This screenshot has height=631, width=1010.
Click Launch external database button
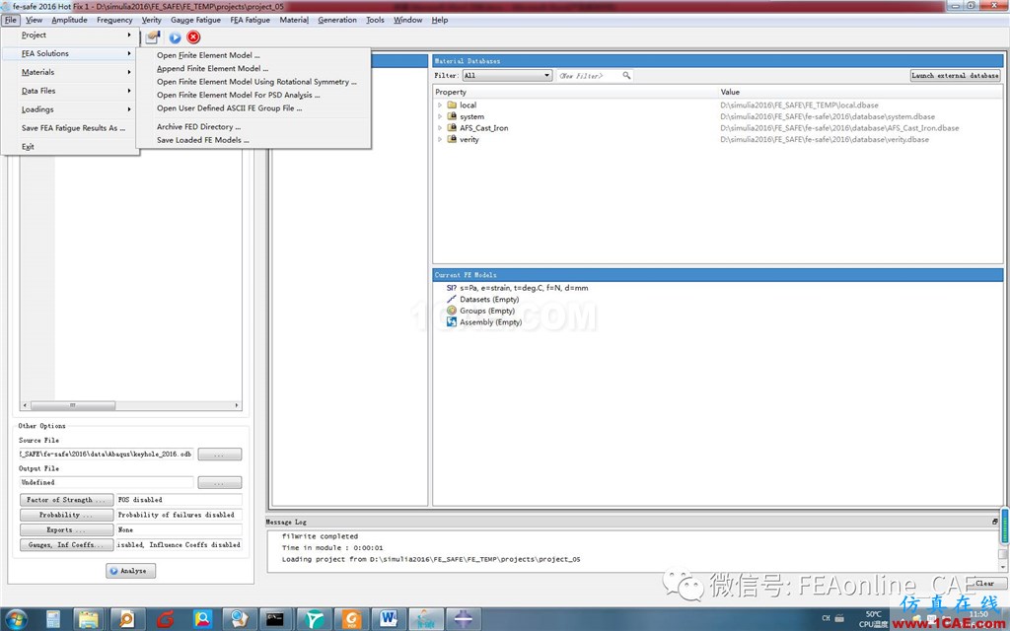(955, 75)
